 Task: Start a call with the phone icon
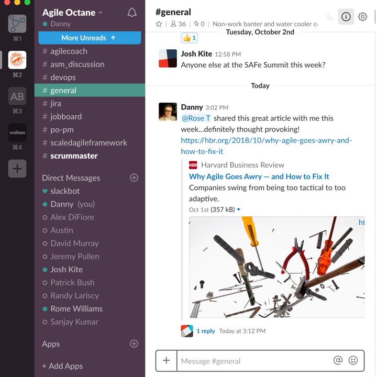click(329, 17)
